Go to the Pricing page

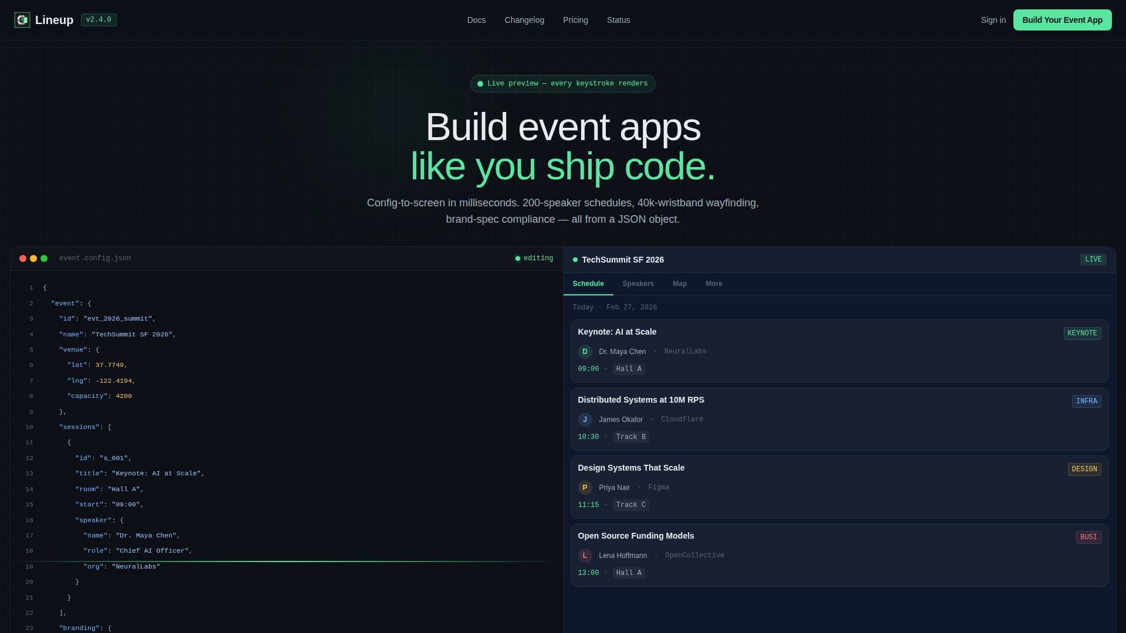[575, 20]
